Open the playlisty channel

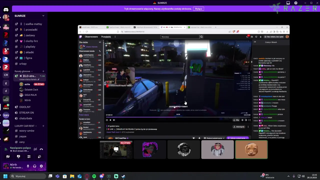[30, 47]
